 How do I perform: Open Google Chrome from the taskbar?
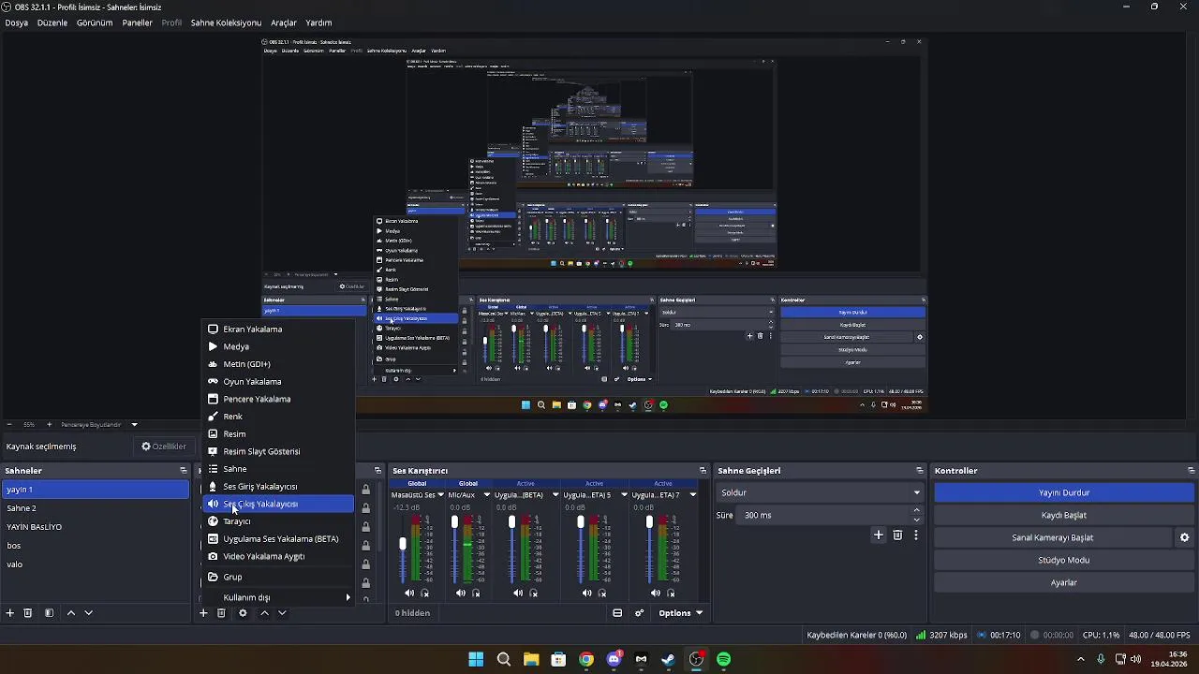pos(586,659)
